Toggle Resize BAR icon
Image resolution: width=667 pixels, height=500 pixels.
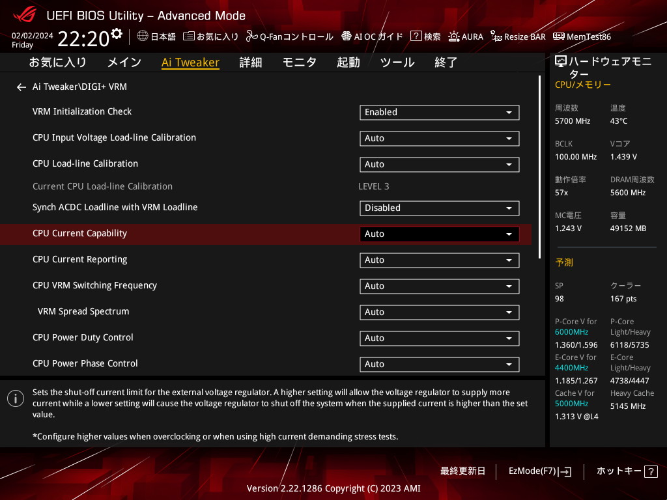pos(496,36)
